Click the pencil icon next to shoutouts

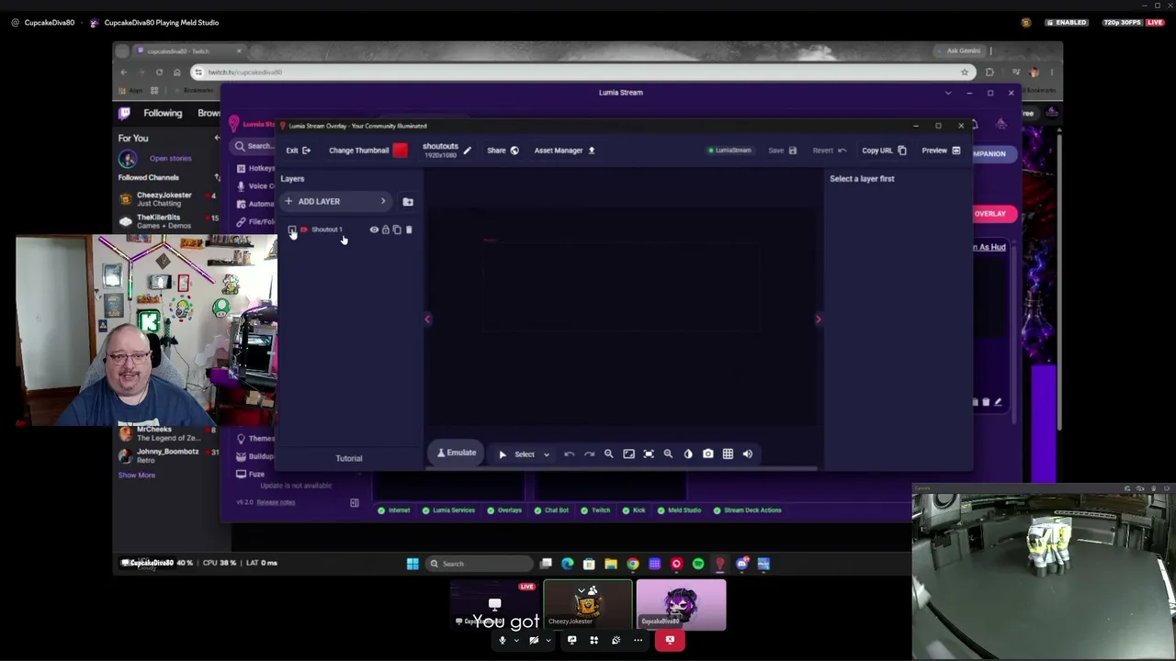[467, 151]
